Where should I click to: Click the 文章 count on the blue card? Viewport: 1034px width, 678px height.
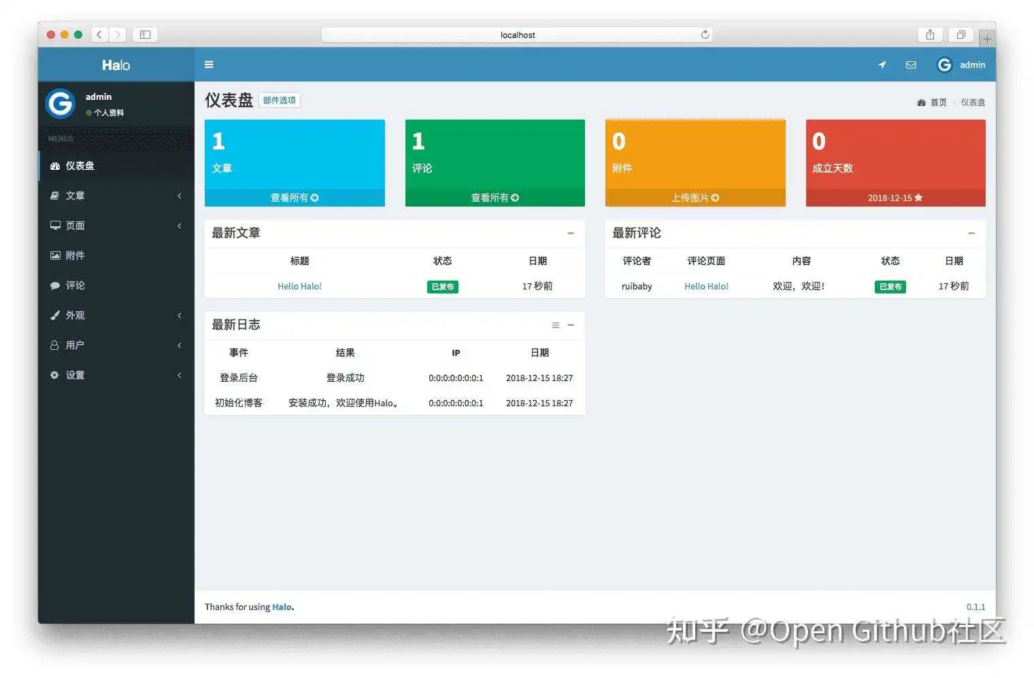tap(218, 141)
